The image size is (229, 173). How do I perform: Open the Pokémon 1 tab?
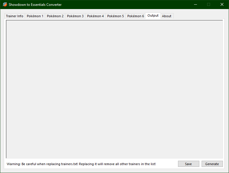point(35,16)
